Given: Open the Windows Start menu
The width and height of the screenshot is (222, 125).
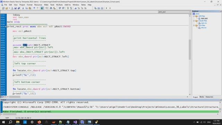Looking at the screenshot, I should point(3,122).
